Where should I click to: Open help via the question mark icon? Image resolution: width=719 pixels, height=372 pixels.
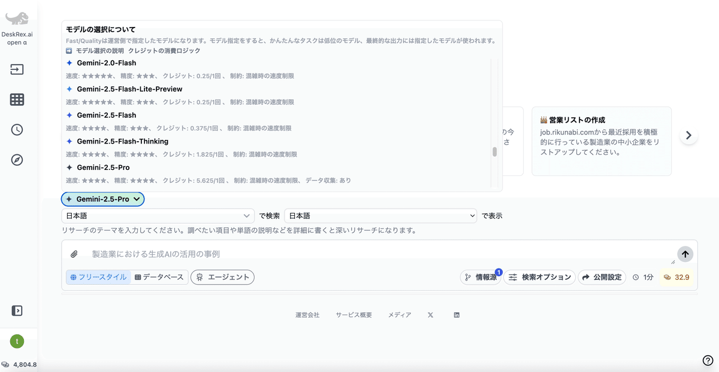(x=708, y=361)
